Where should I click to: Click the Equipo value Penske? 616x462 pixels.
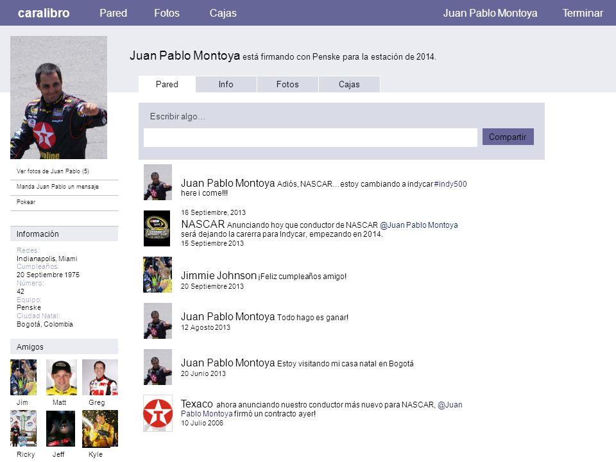coord(29,307)
